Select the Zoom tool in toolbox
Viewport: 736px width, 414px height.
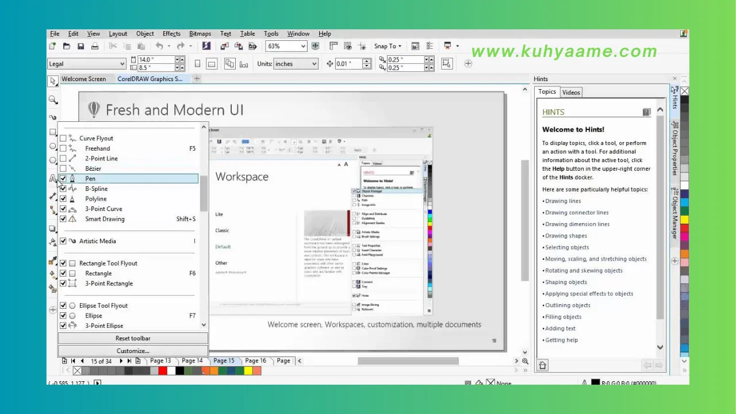click(53, 100)
